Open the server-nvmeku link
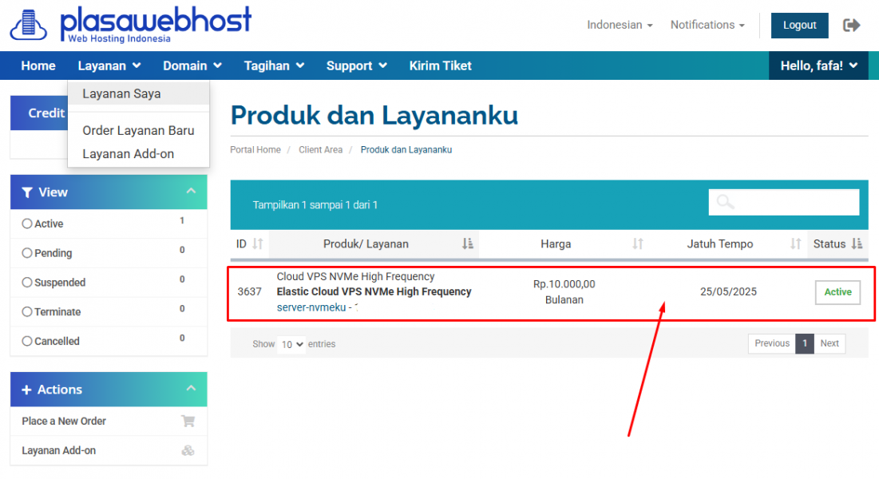This screenshot has width=879, height=479. point(311,307)
